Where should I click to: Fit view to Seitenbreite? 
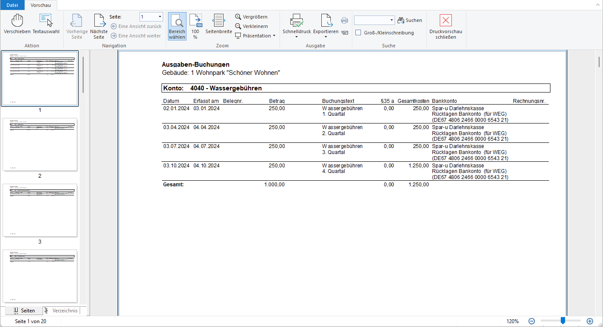click(x=219, y=24)
